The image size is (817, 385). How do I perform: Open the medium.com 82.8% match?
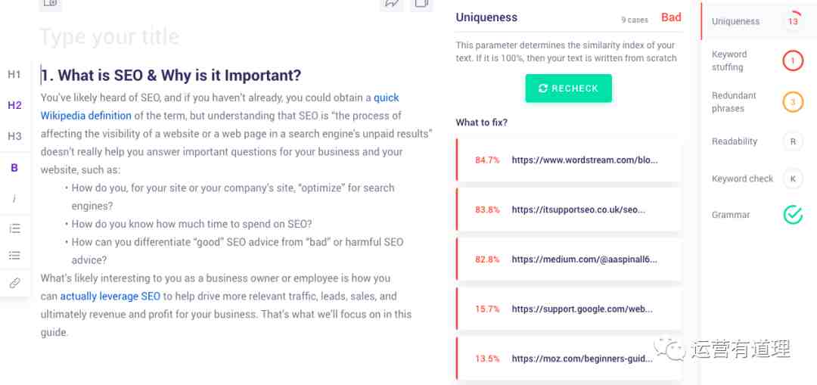(568, 259)
